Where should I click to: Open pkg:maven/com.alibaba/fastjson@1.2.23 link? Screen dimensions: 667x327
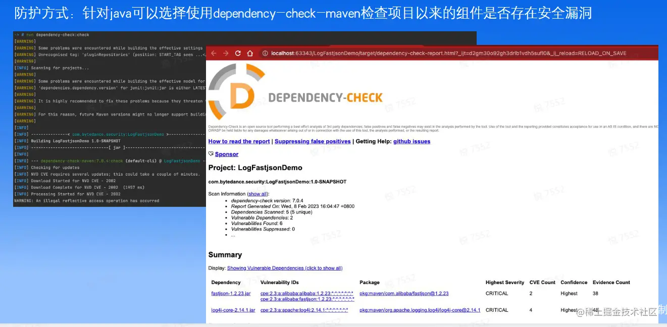pos(404,293)
